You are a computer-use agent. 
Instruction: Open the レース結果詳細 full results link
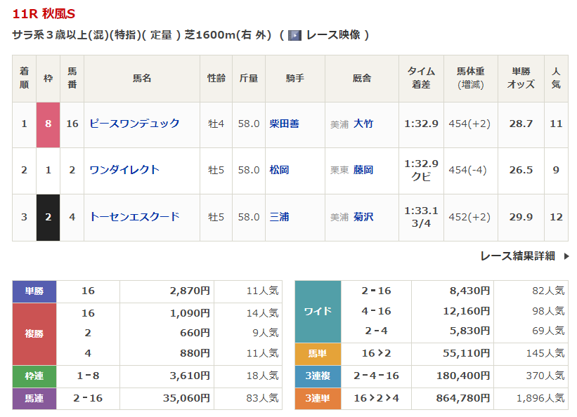(517, 256)
